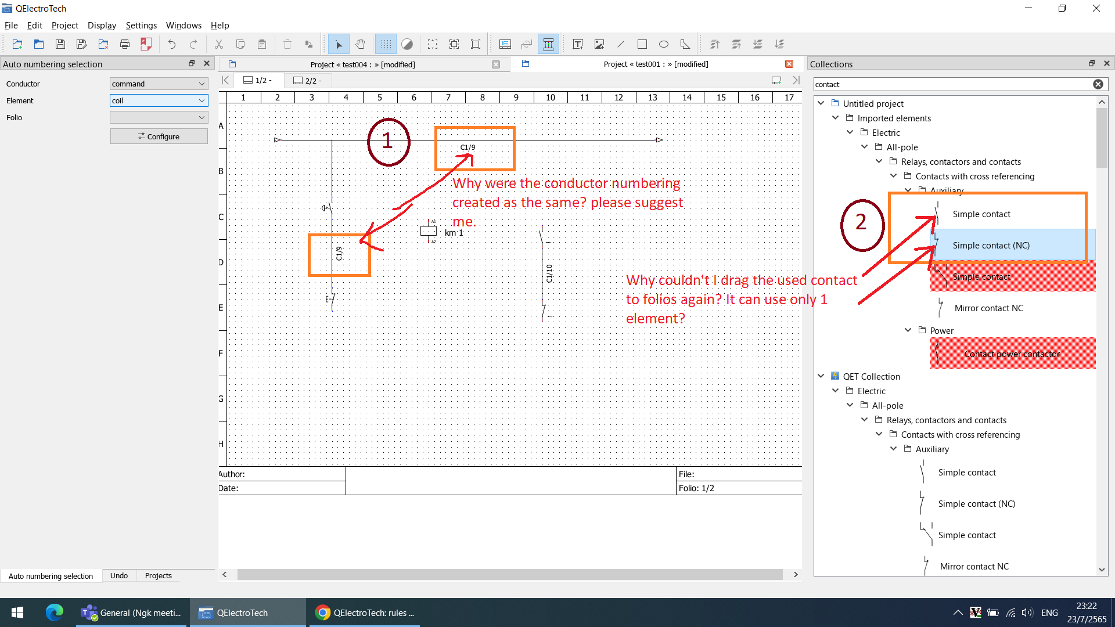1115x627 pixels.
Task: Click the Print icon in toolbar
Action: tap(124, 44)
